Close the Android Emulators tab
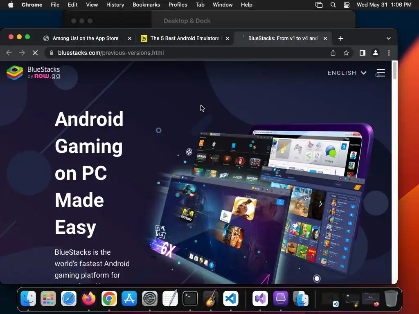Image resolution: width=419 pixels, height=314 pixels. [x=228, y=38]
